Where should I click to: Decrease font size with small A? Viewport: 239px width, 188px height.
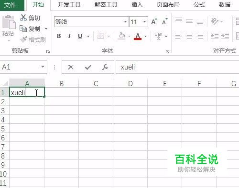tap(164, 21)
